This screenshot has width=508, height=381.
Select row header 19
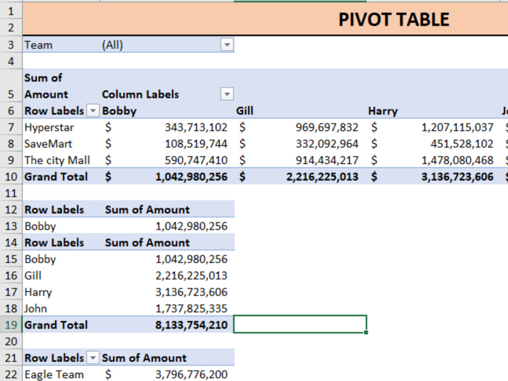11,325
